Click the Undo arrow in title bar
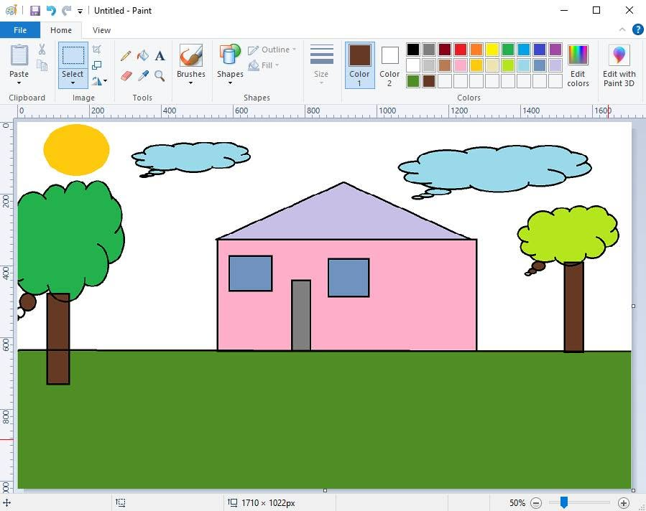This screenshot has width=646, height=511. point(51,10)
